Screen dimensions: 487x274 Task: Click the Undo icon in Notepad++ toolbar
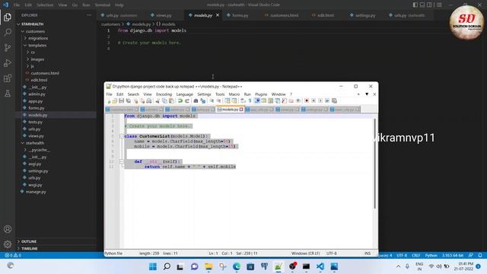coord(180,100)
